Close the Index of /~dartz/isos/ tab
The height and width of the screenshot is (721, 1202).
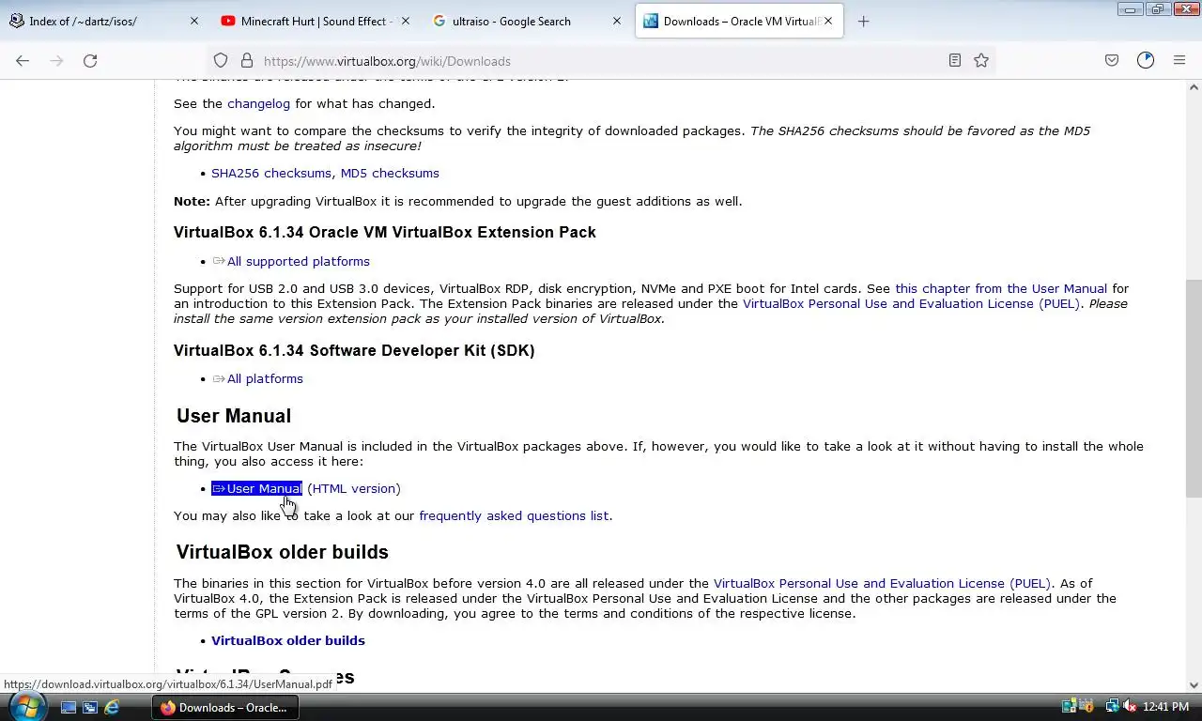(x=194, y=21)
